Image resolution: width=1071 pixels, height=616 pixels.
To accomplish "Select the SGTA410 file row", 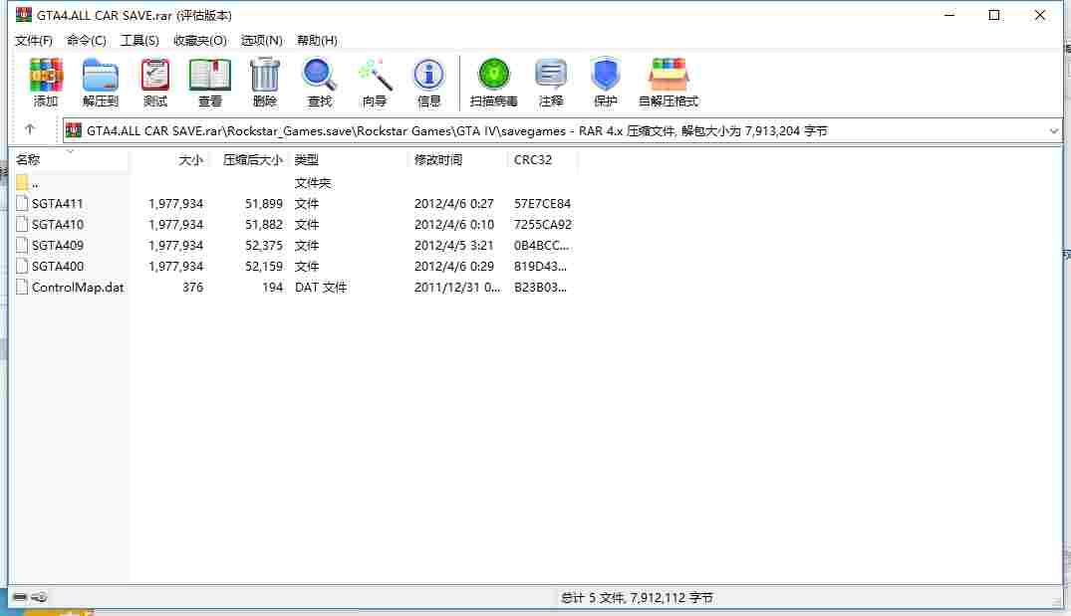I will coord(294,225).
